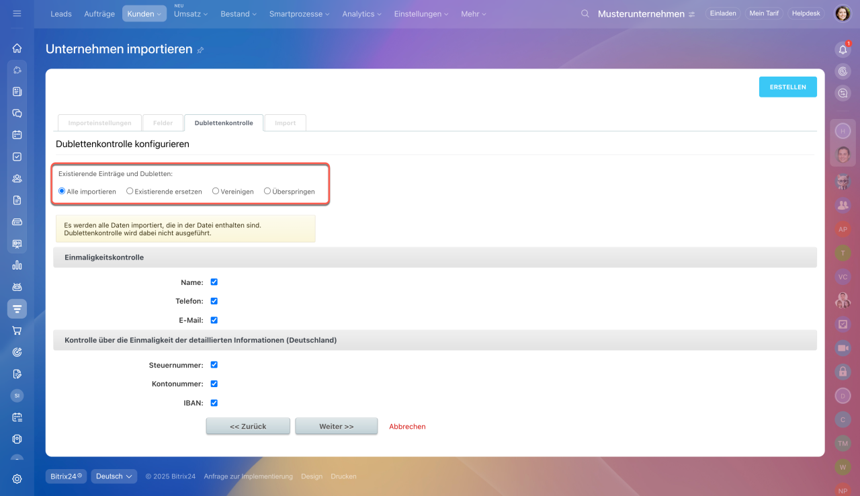
Task: Click the Bitrix24 footer button
Action: (x=67, y=476)
